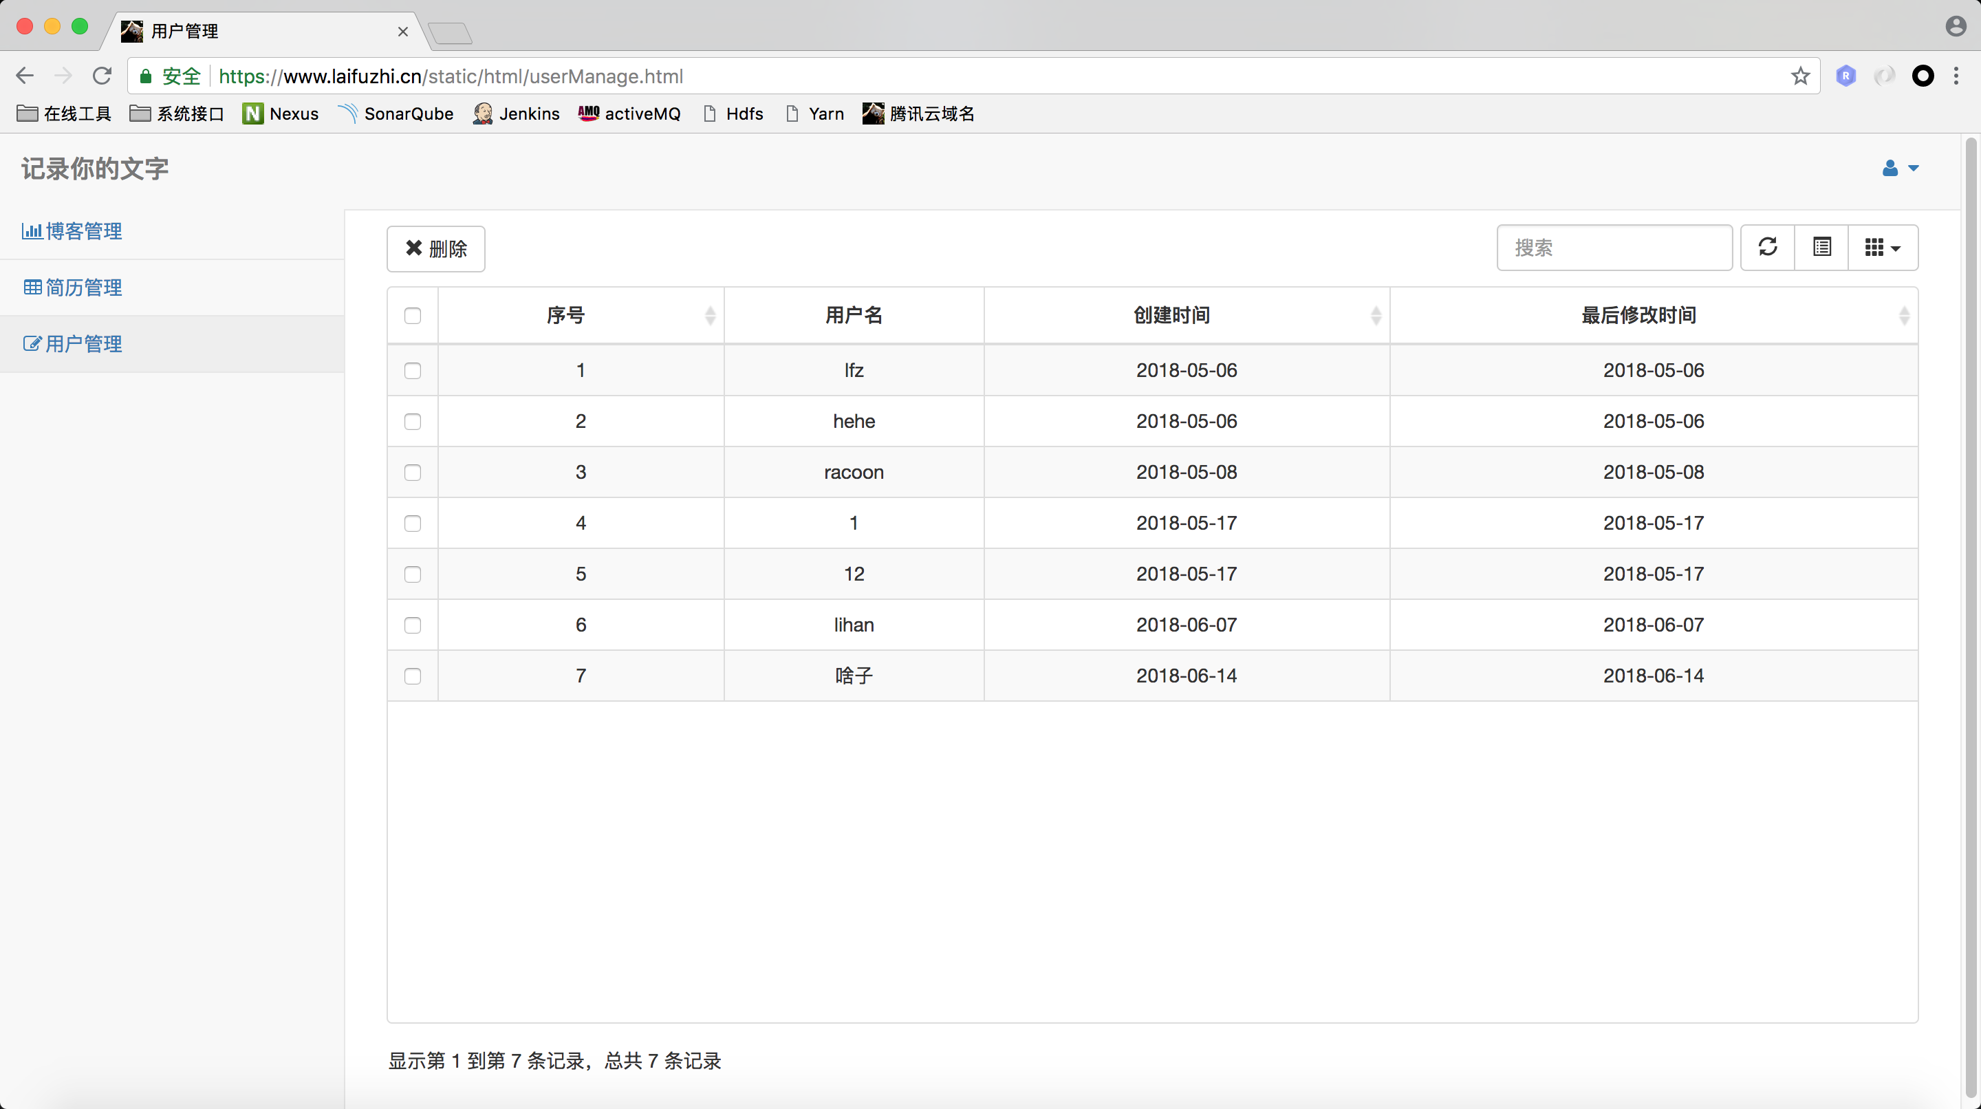Check the checkbox for user lfz

coord(413,371)
